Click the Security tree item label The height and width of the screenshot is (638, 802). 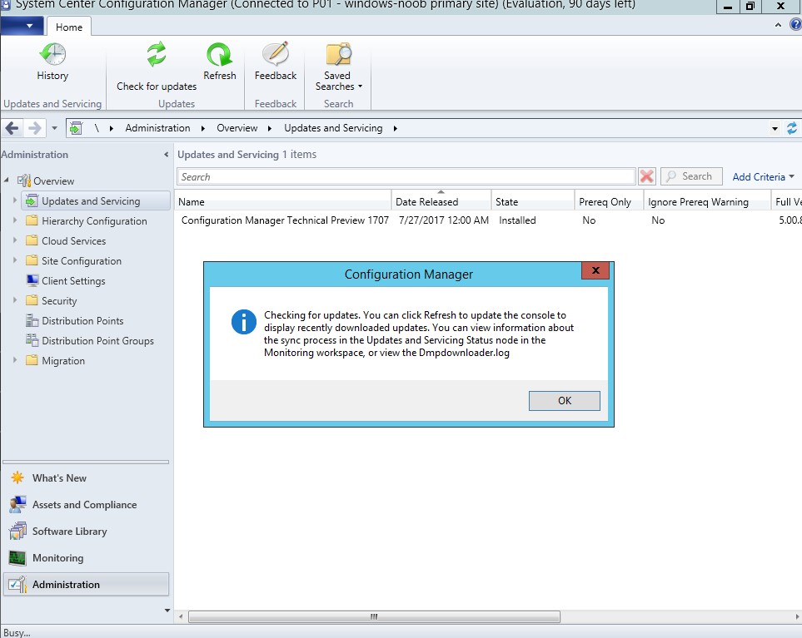click(59, 300)
